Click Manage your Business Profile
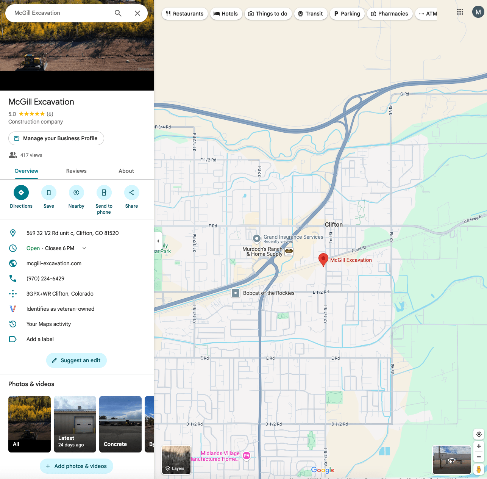This screenshot has width=487, height=479. tap(56, 138)
